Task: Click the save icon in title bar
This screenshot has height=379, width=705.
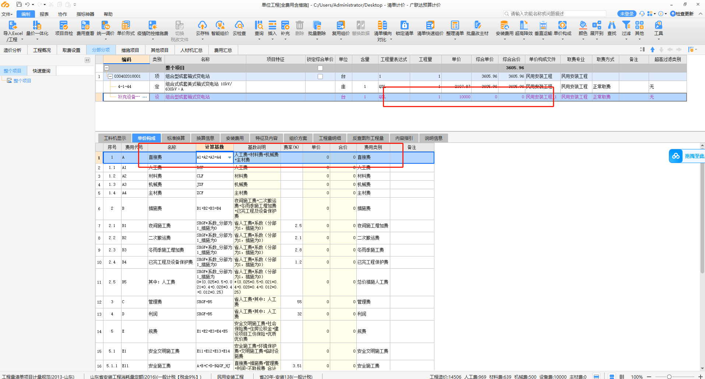Action: coord(19,4)
